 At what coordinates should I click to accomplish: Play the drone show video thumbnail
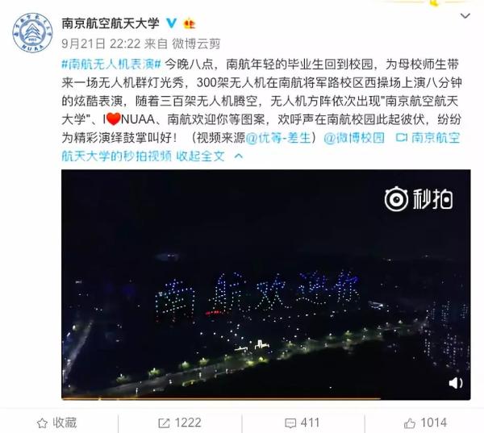(x=266, y=284)
